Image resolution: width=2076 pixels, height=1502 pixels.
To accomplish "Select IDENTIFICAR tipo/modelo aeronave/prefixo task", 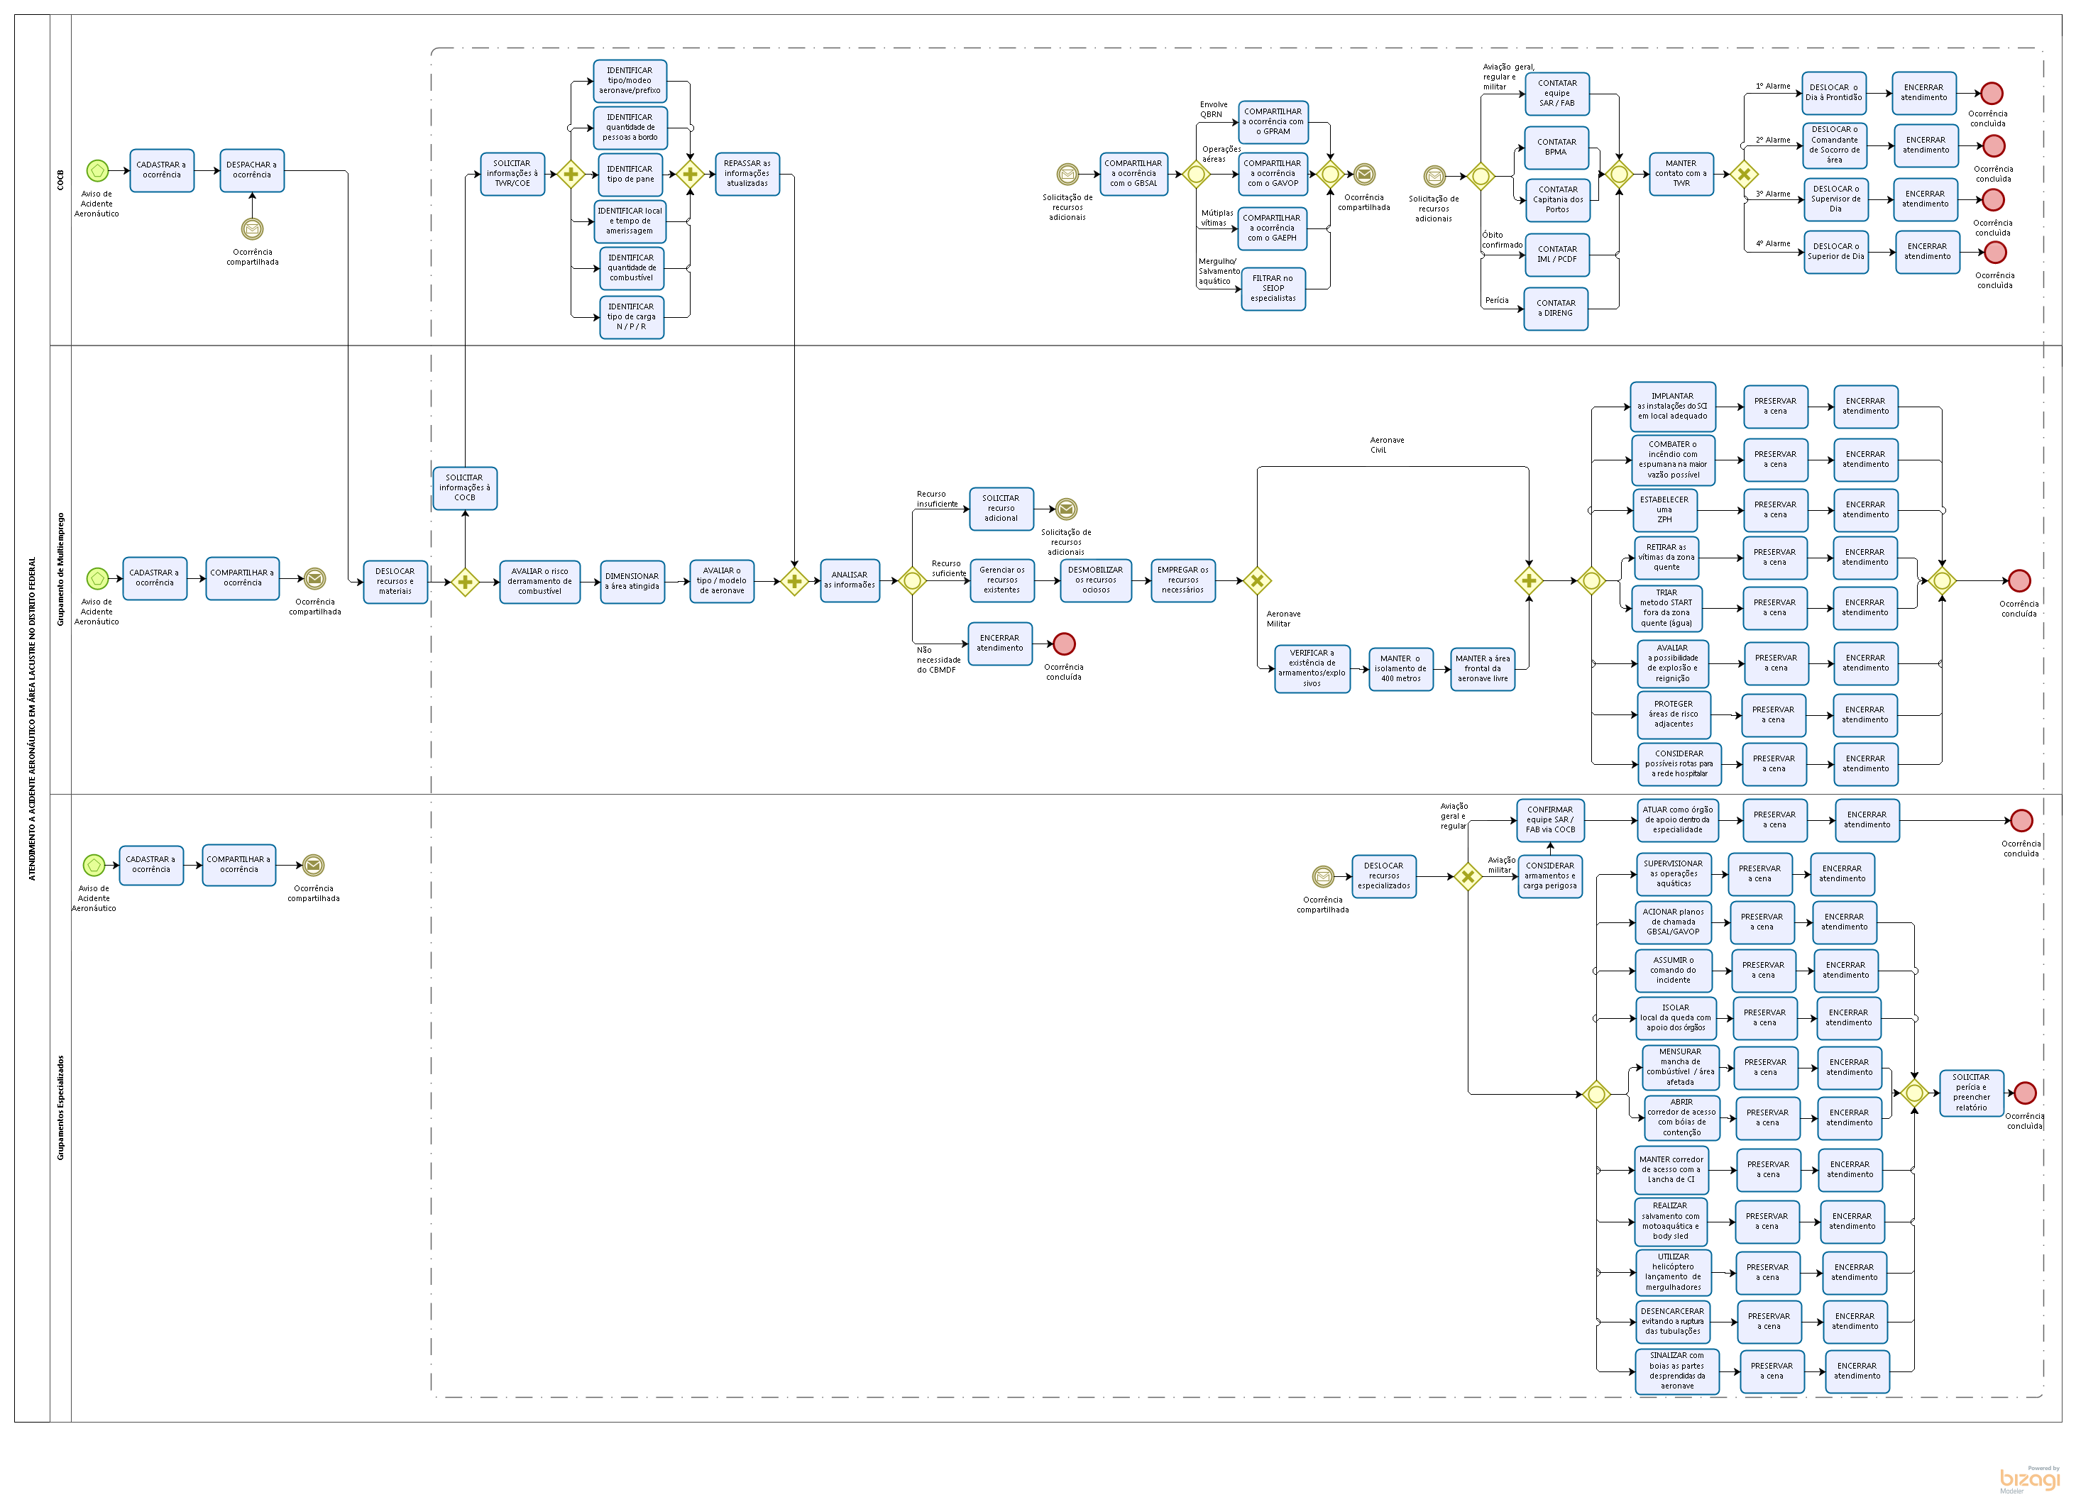I will point(630,81).
